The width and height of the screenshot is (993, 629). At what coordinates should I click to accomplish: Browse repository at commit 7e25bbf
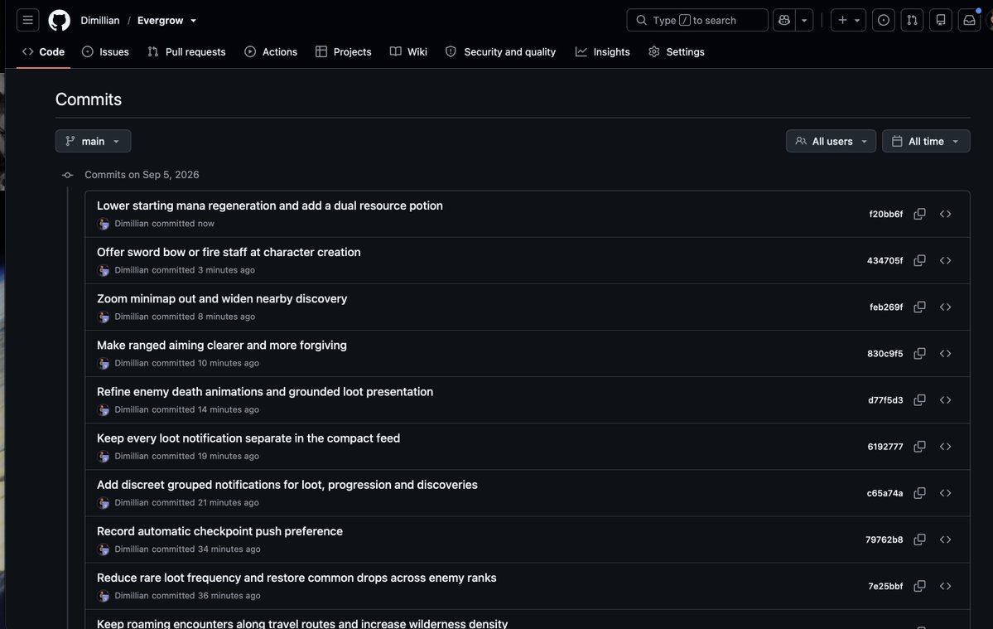(946, 587)
